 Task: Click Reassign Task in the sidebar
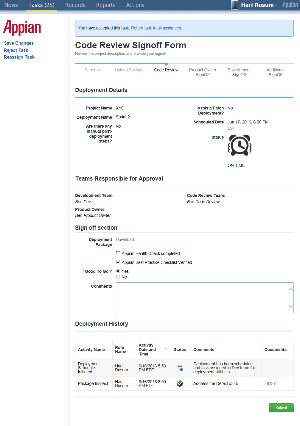coord(19,57)
